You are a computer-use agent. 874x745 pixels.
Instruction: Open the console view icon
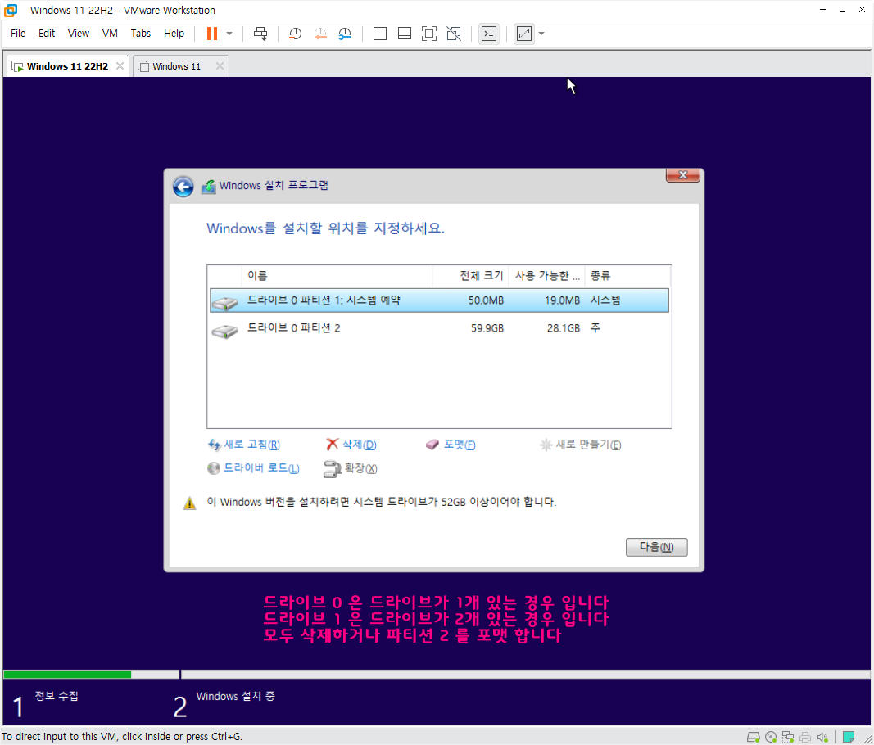coord(489,34)
